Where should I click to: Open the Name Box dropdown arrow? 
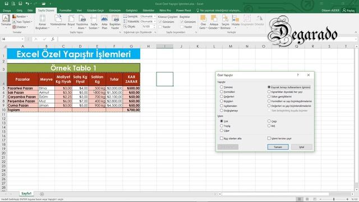pos(22,39)
